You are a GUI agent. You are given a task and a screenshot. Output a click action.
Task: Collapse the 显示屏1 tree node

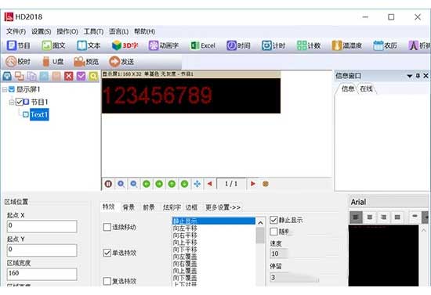[x=5, y=89]
